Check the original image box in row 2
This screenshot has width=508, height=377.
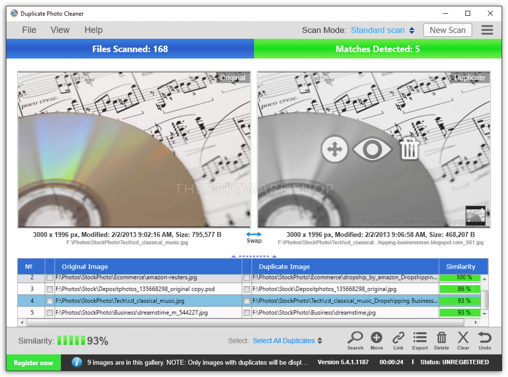(50, 277)
